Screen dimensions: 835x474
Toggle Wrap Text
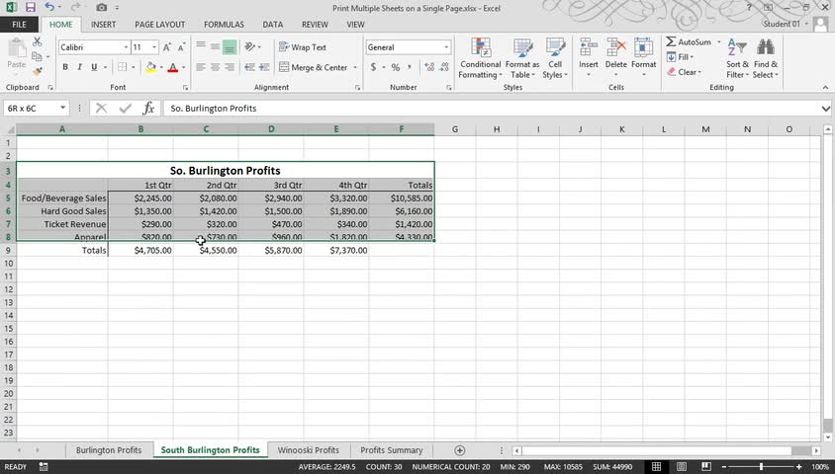pos(303,47)
